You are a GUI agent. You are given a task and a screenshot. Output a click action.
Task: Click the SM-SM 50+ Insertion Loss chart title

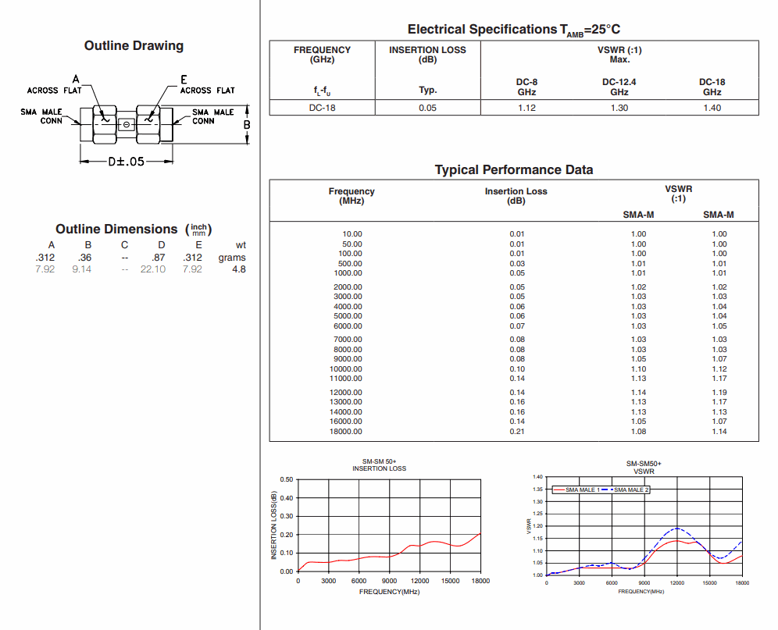pyautogui.click(x=379, y=465)
